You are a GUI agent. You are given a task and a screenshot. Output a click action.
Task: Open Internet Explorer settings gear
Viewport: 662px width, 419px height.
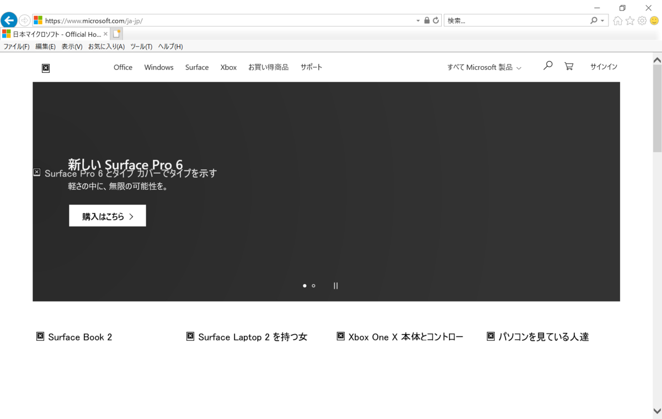pyautogui.click(x=642, y=20)
